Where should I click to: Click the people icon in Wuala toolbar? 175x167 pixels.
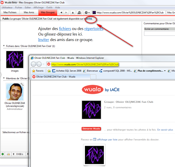tap(79, 13)
